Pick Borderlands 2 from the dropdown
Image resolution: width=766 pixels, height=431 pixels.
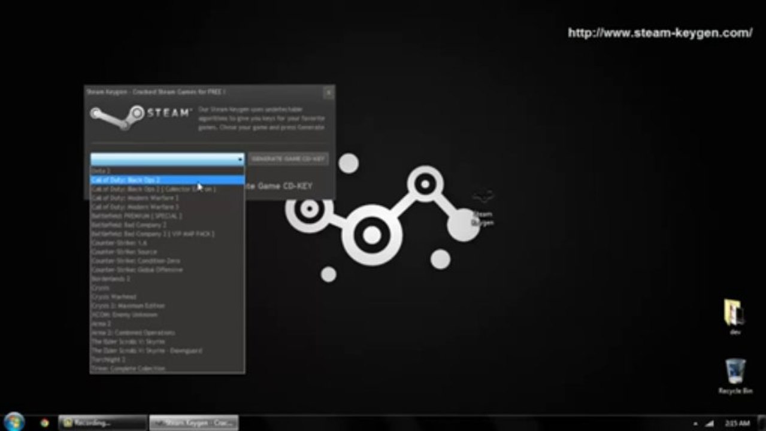point(167,278)
